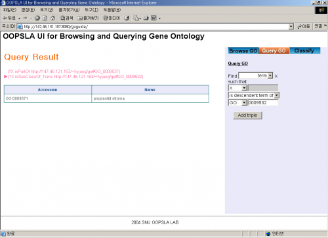Open the 편집(E) menu
The width and height of the screenshot is (328, 238).
pos(28,10)
